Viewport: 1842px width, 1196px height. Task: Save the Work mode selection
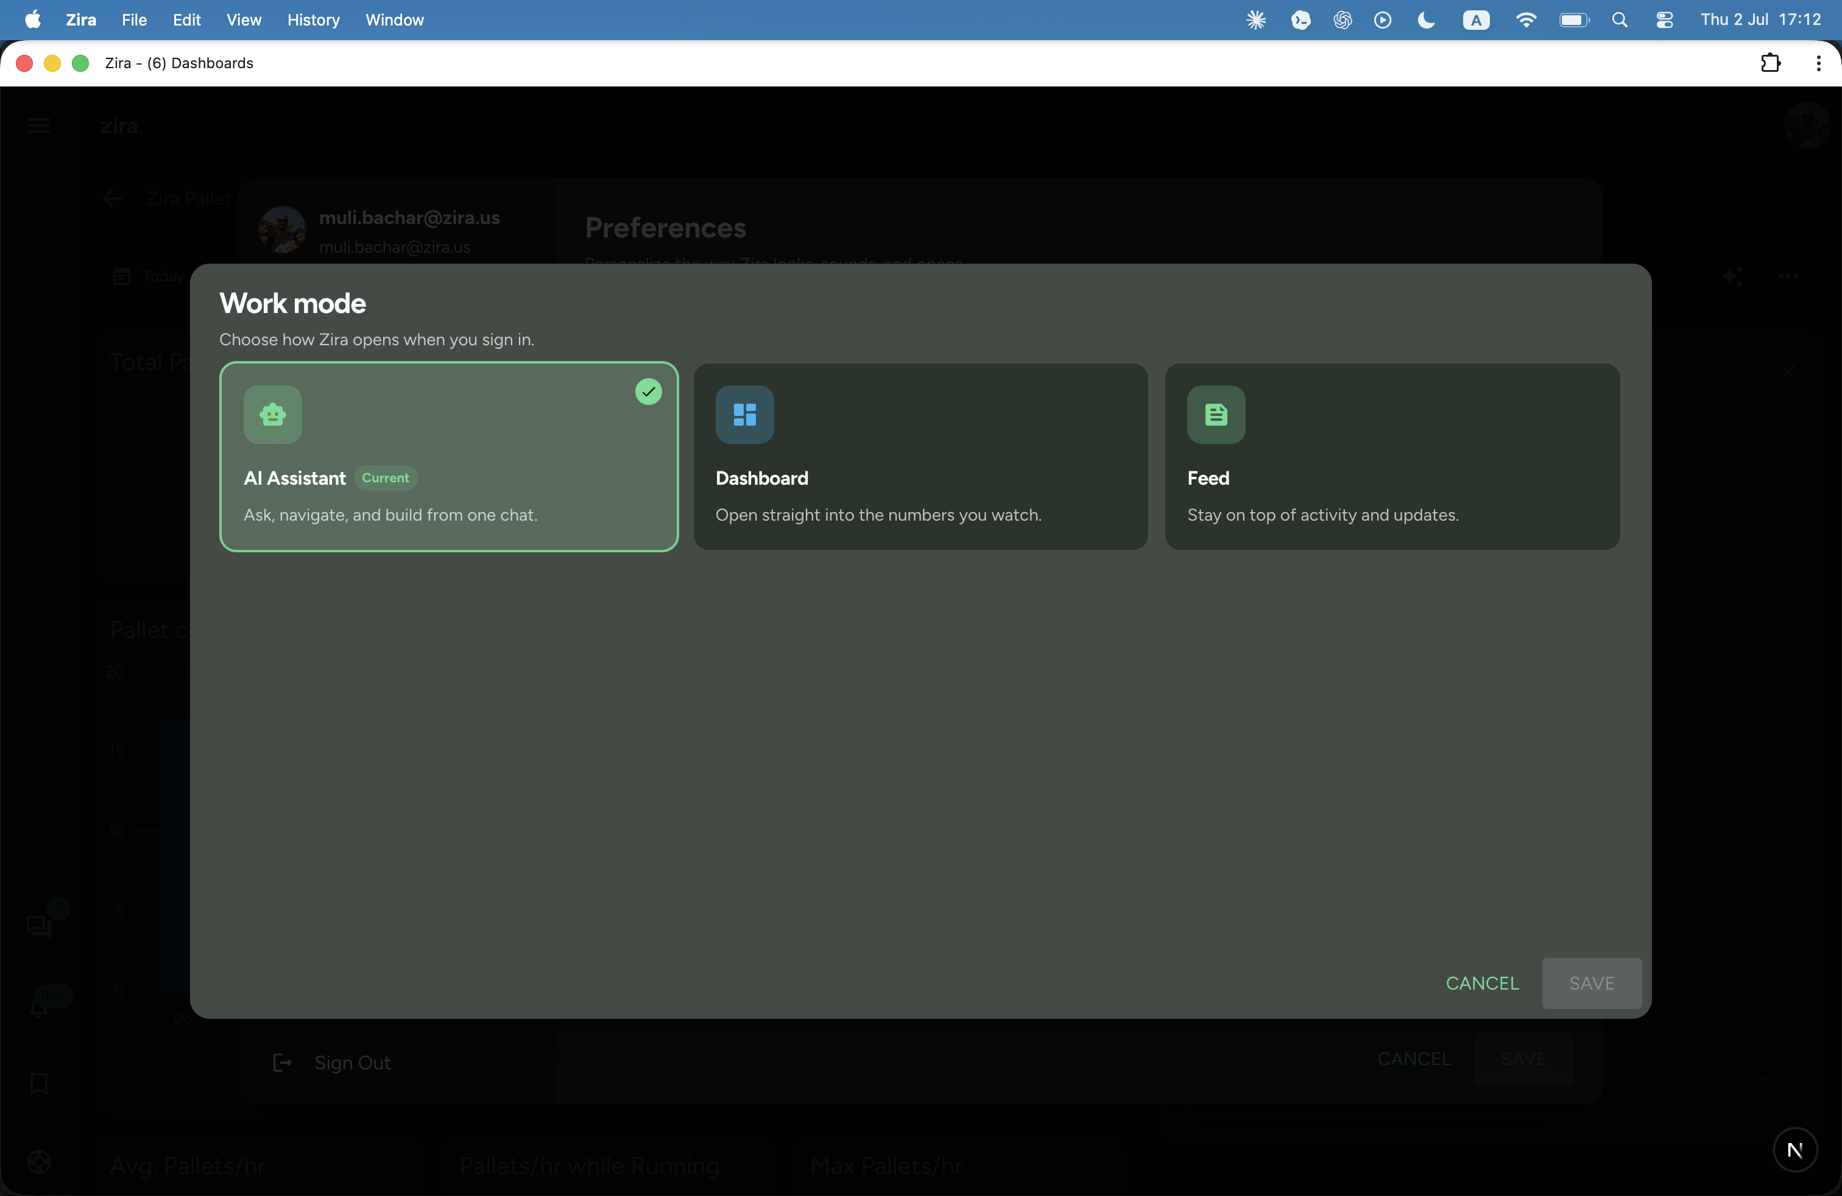point(1591,982)
